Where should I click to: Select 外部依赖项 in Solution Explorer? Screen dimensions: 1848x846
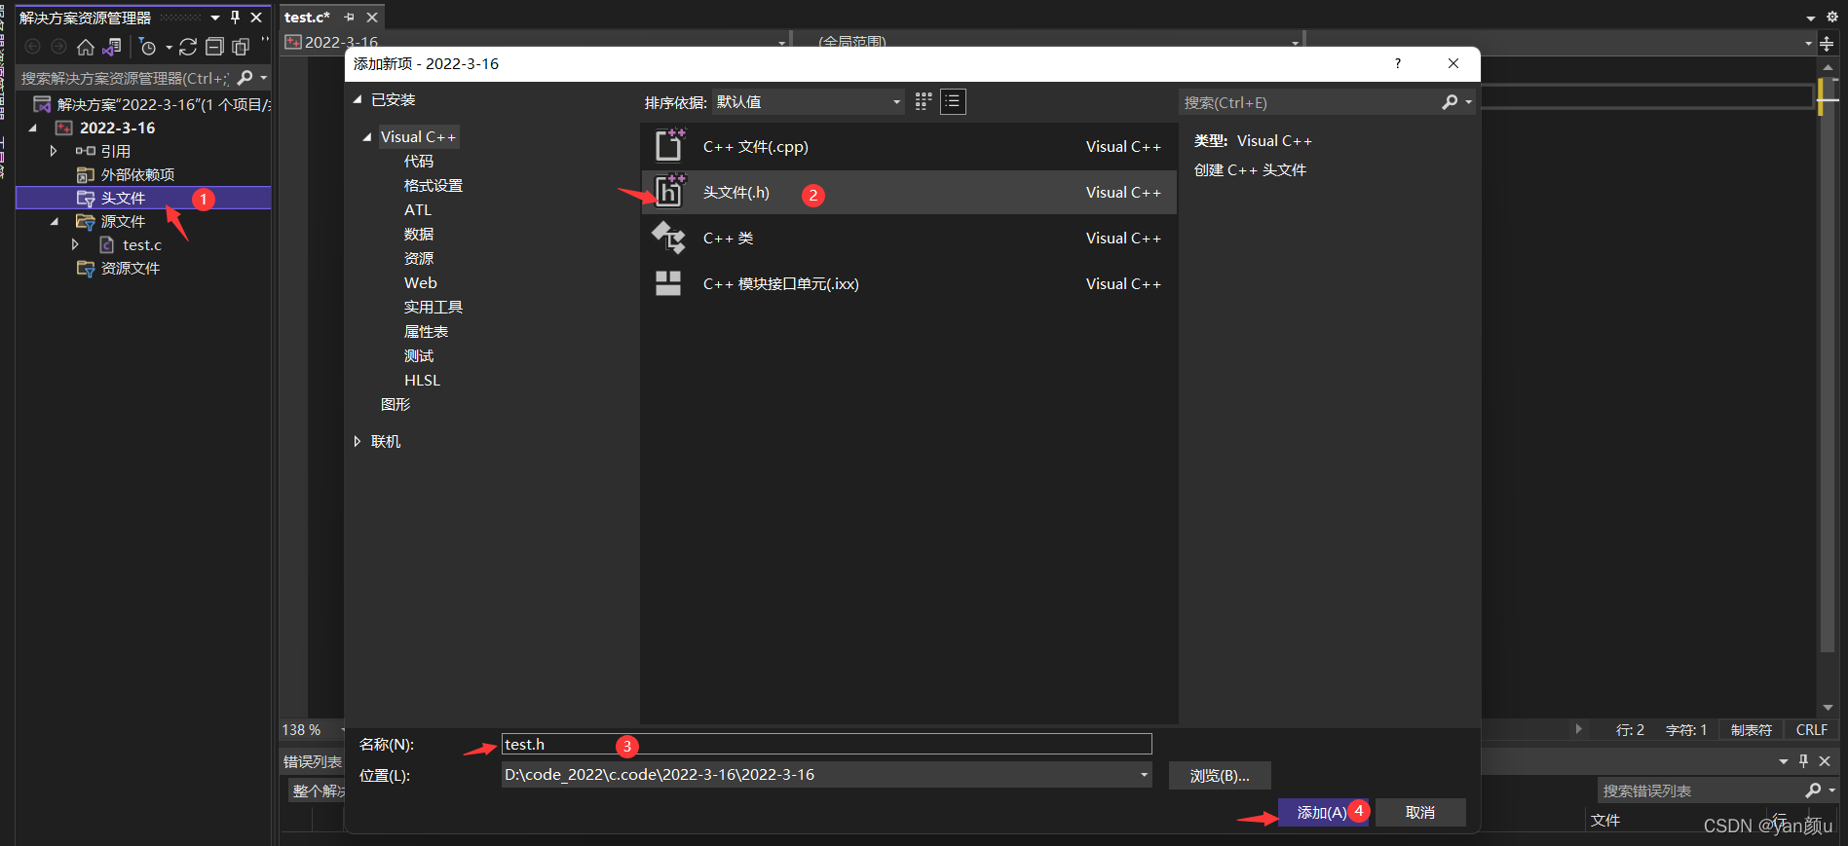coord(137,175)
